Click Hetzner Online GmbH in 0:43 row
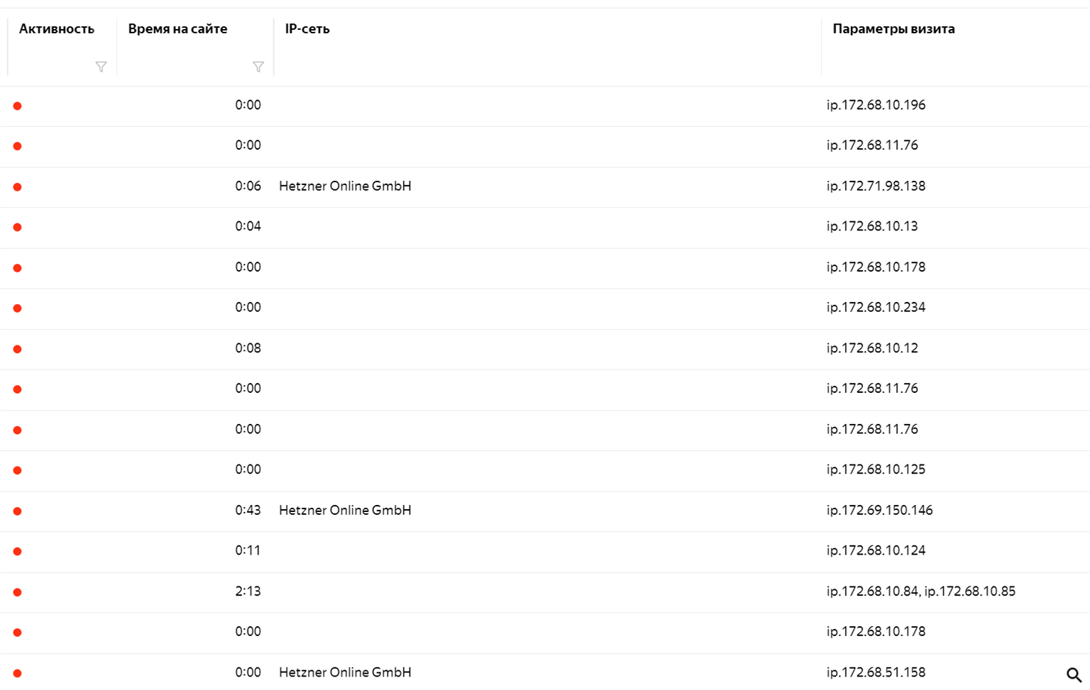This screenshot has height=690, width=1090. click(345, 510)
